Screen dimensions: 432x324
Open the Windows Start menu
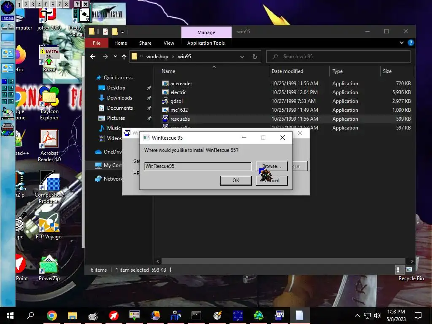[x=10, y=316]
